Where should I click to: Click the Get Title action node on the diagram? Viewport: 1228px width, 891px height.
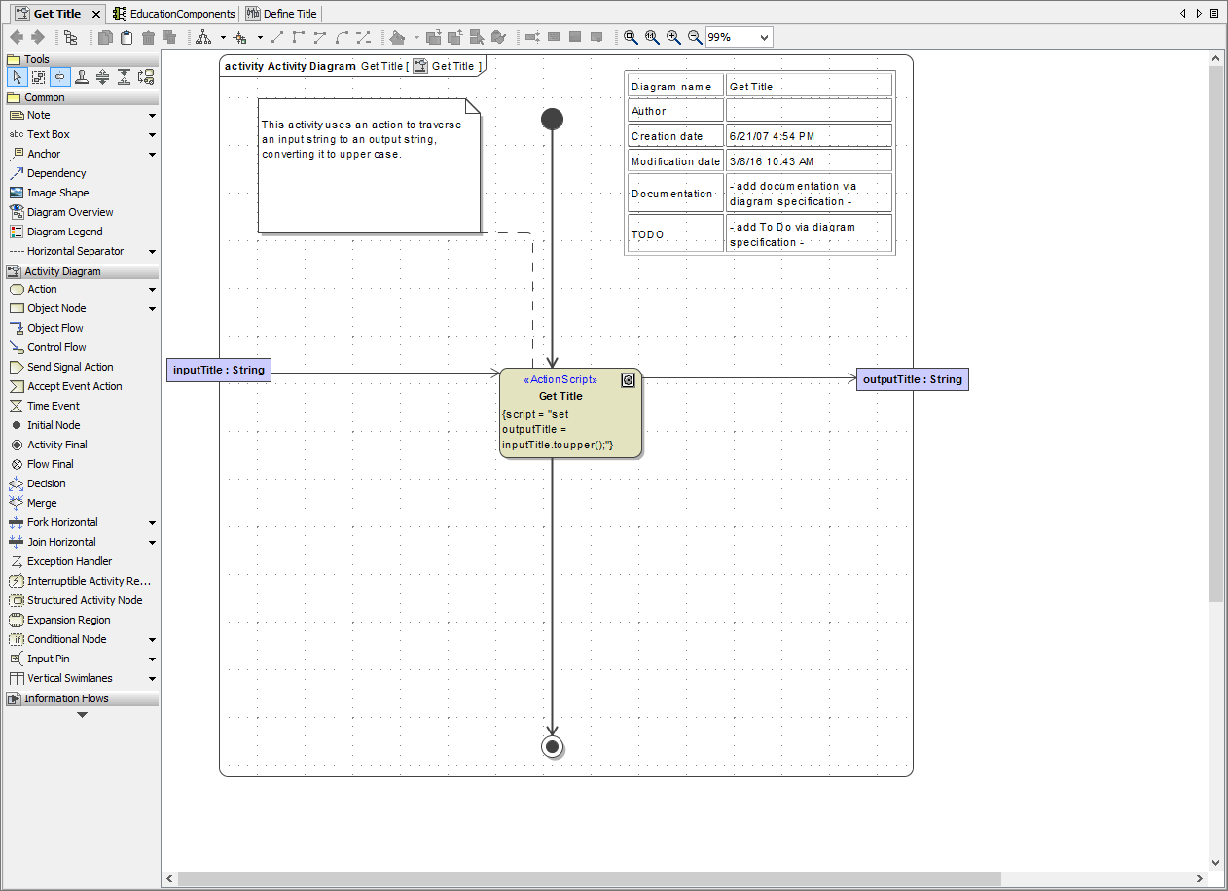pos(567,411)
